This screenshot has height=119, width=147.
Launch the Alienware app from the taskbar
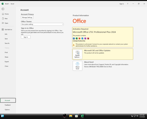pyautogui.click(x=64, y=116)
